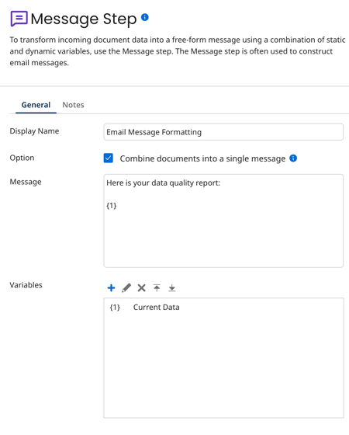Click the {1} placeholder in Message box
This screenshot has height=435, width=349.
point(112,206)
